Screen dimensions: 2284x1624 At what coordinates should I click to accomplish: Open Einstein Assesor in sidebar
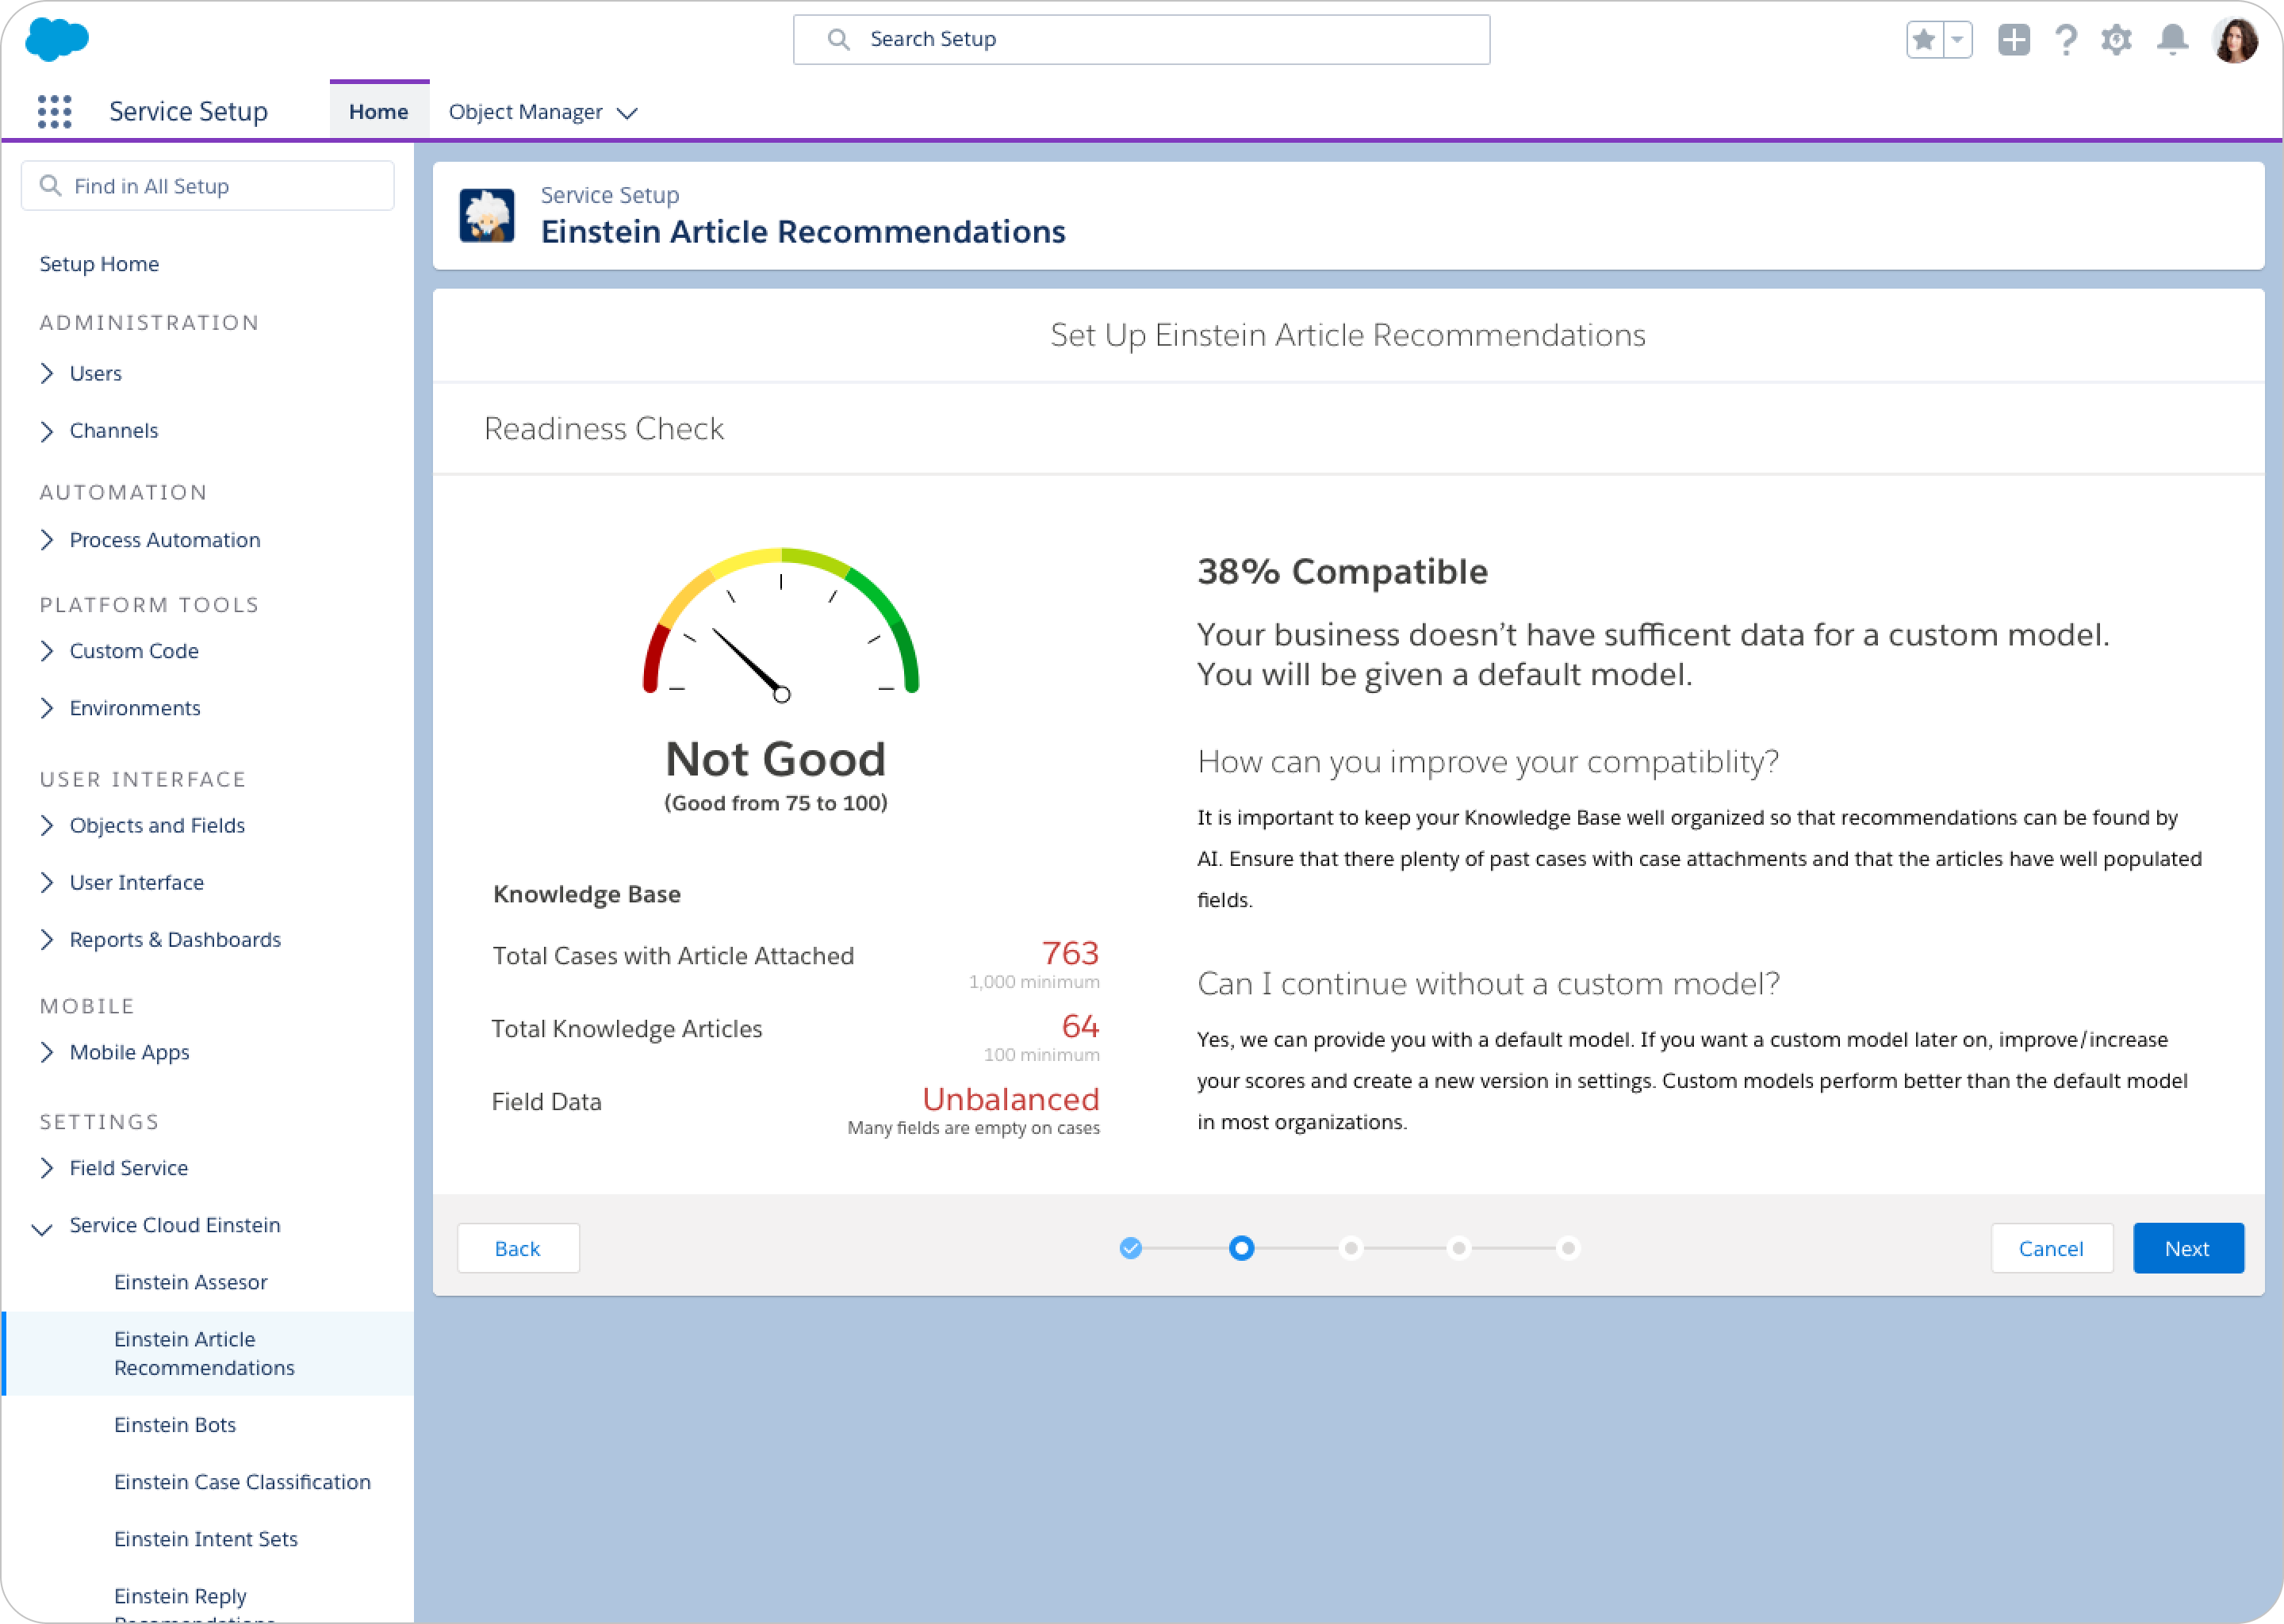coord(190,1282)
